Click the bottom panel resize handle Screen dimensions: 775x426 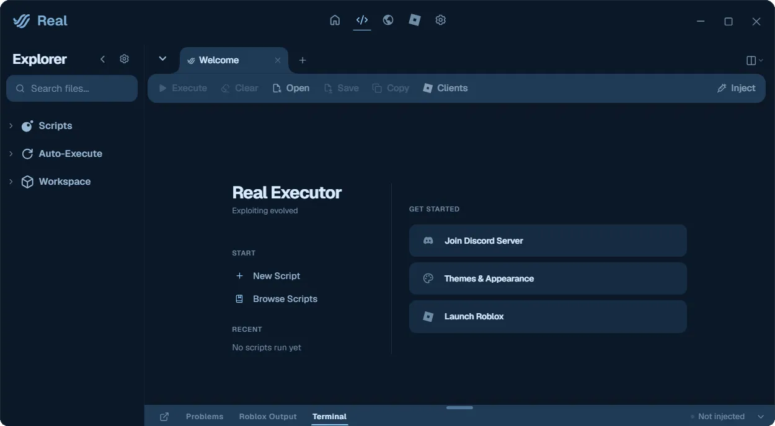point(459,407)
